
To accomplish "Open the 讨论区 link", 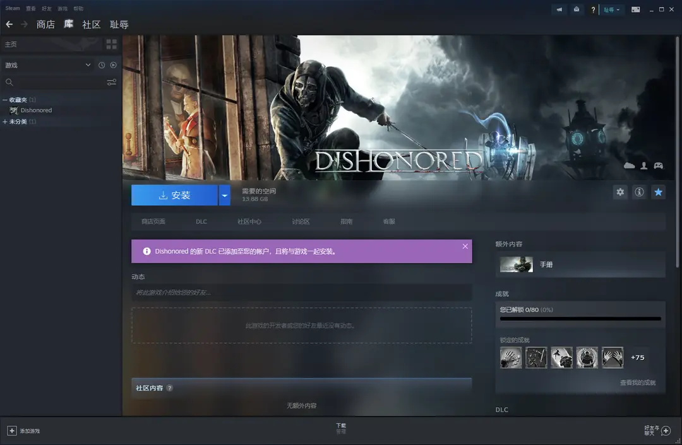I will pyautogui.click(x=301, y=221).
